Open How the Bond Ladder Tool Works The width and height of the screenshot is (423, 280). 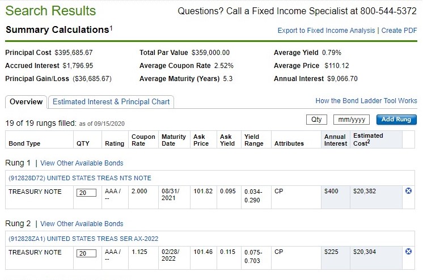(366, 101)
